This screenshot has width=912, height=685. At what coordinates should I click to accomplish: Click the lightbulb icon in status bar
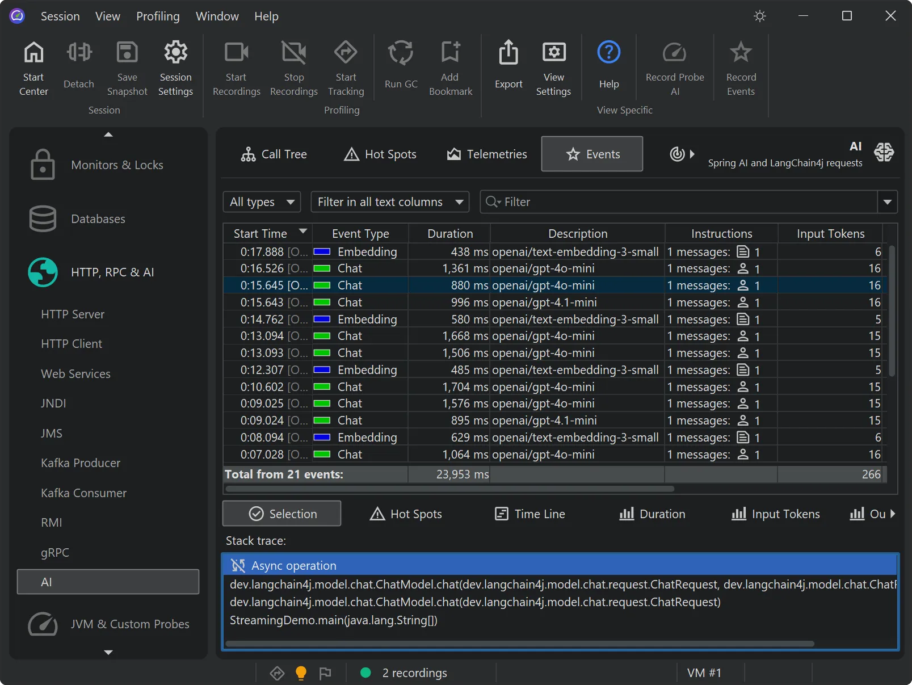(301, 673)
